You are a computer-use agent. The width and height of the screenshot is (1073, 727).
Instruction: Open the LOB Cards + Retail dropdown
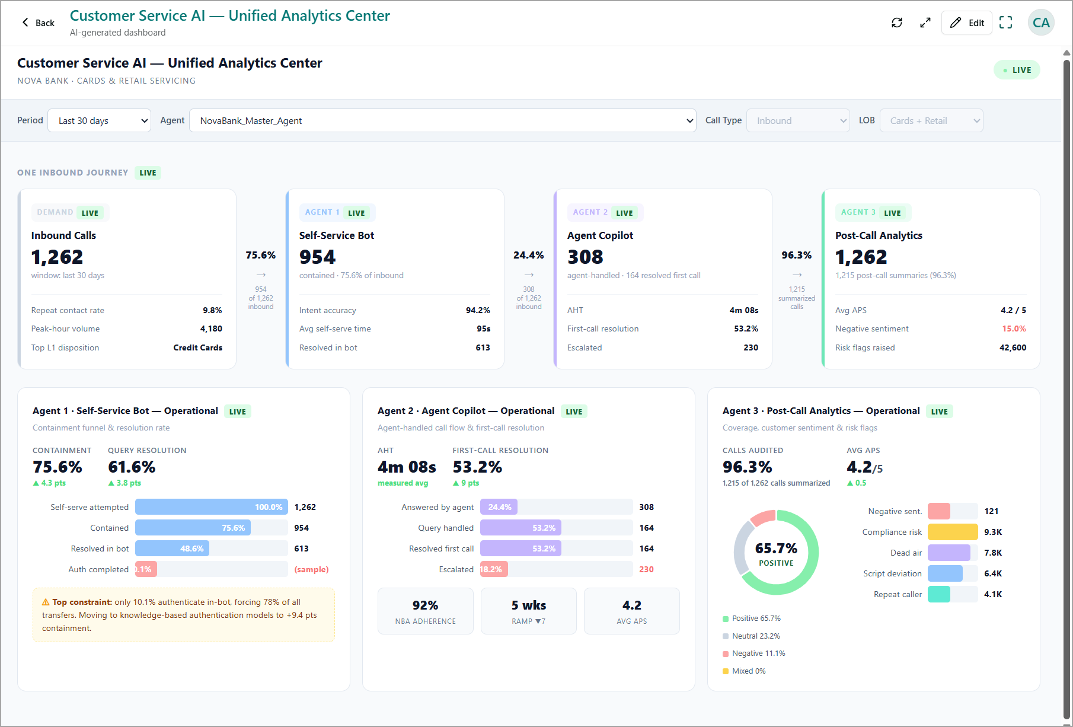(x=931, y=120)
